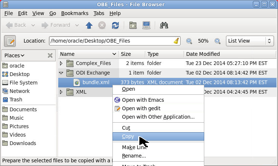Open the Bookmarks menu
Image resolution: width=278 pixels, height=166 pixels.
(x=74, y=14)
